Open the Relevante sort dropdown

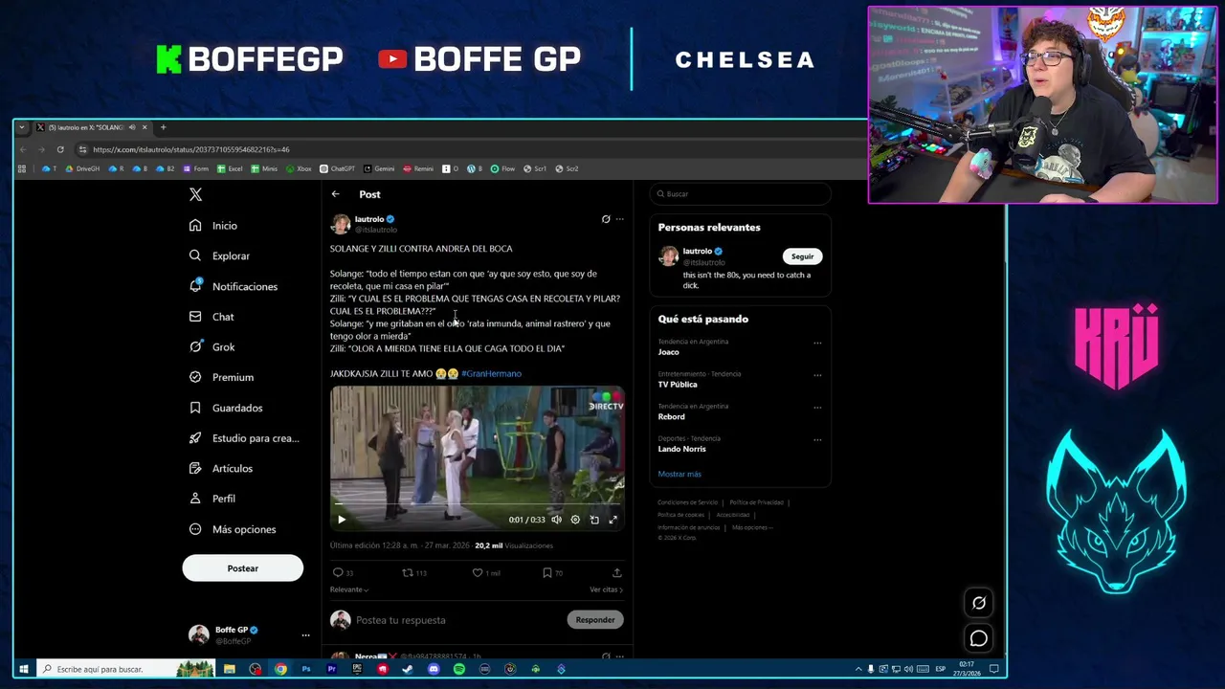coord(349,589)
